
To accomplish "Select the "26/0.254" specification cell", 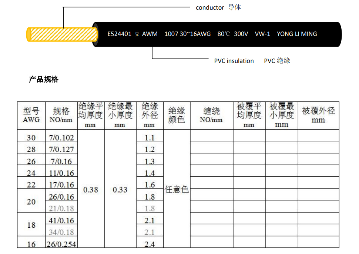I will (61, 244).
